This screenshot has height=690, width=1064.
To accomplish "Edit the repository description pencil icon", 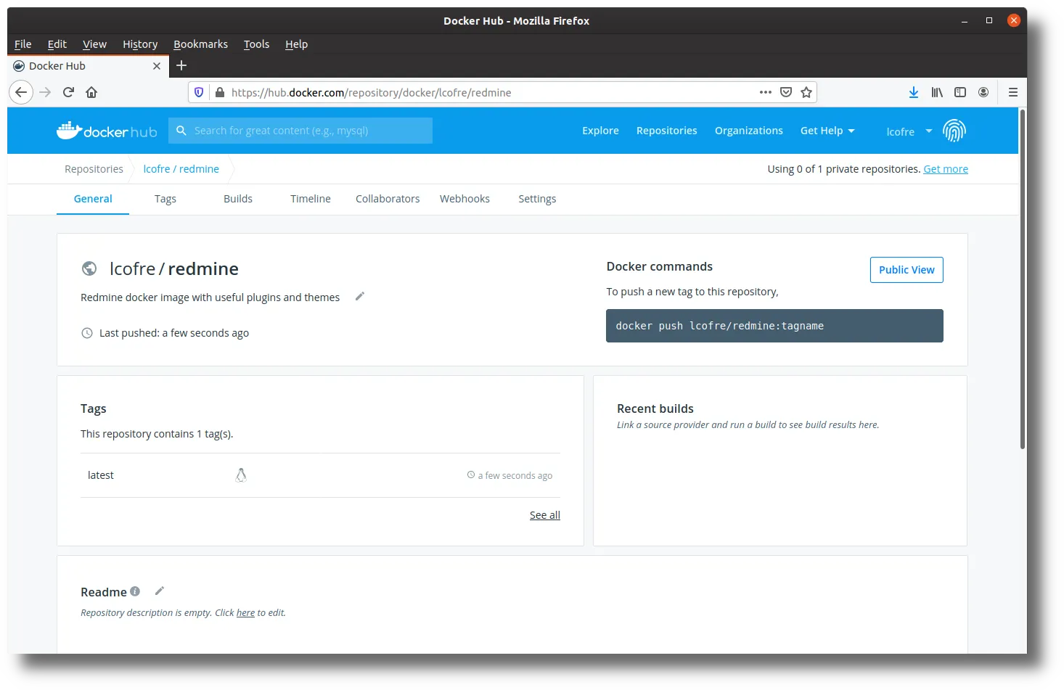I will tap(359, 296).
